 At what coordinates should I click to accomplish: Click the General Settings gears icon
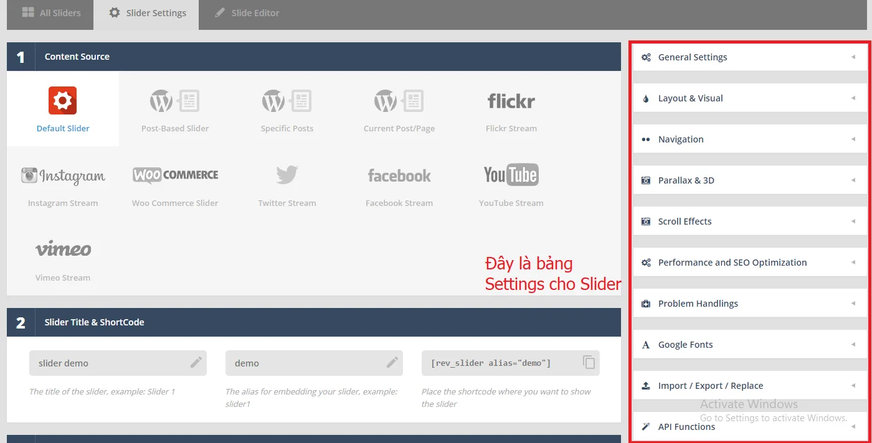click(646, 57)
